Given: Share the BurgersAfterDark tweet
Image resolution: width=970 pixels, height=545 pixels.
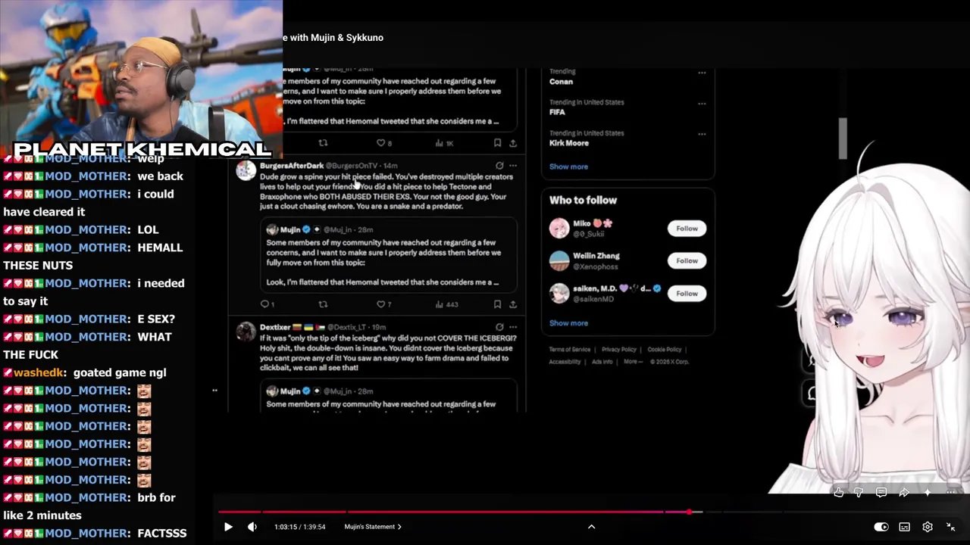Looking at the screenshot, I should [513, 304].
